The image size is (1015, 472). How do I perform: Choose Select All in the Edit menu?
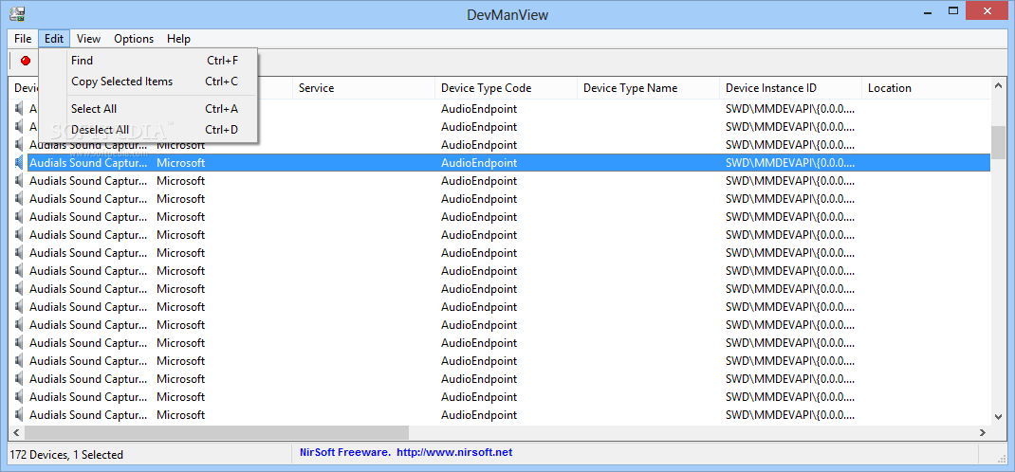148,109
